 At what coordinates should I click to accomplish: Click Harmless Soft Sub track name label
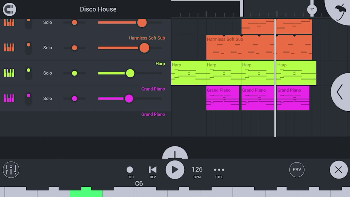(x=147, y=38)
